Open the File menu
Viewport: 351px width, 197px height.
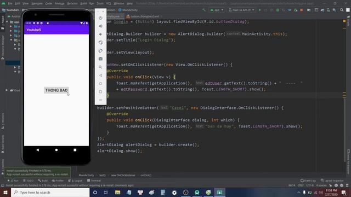pos(10,4)
